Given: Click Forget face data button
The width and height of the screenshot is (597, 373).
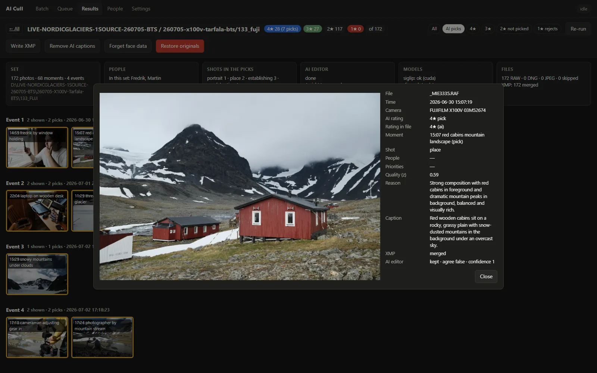Looking at the screenshot, I should pos(128,46).
